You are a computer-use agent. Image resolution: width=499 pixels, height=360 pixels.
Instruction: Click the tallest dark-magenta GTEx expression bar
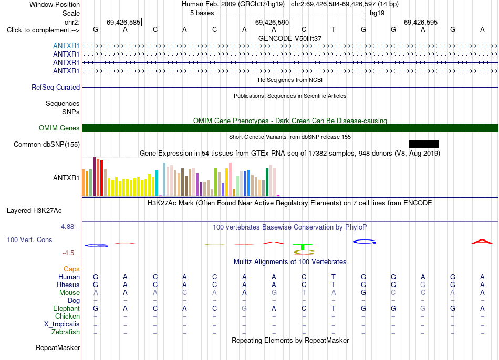[94, 177]
